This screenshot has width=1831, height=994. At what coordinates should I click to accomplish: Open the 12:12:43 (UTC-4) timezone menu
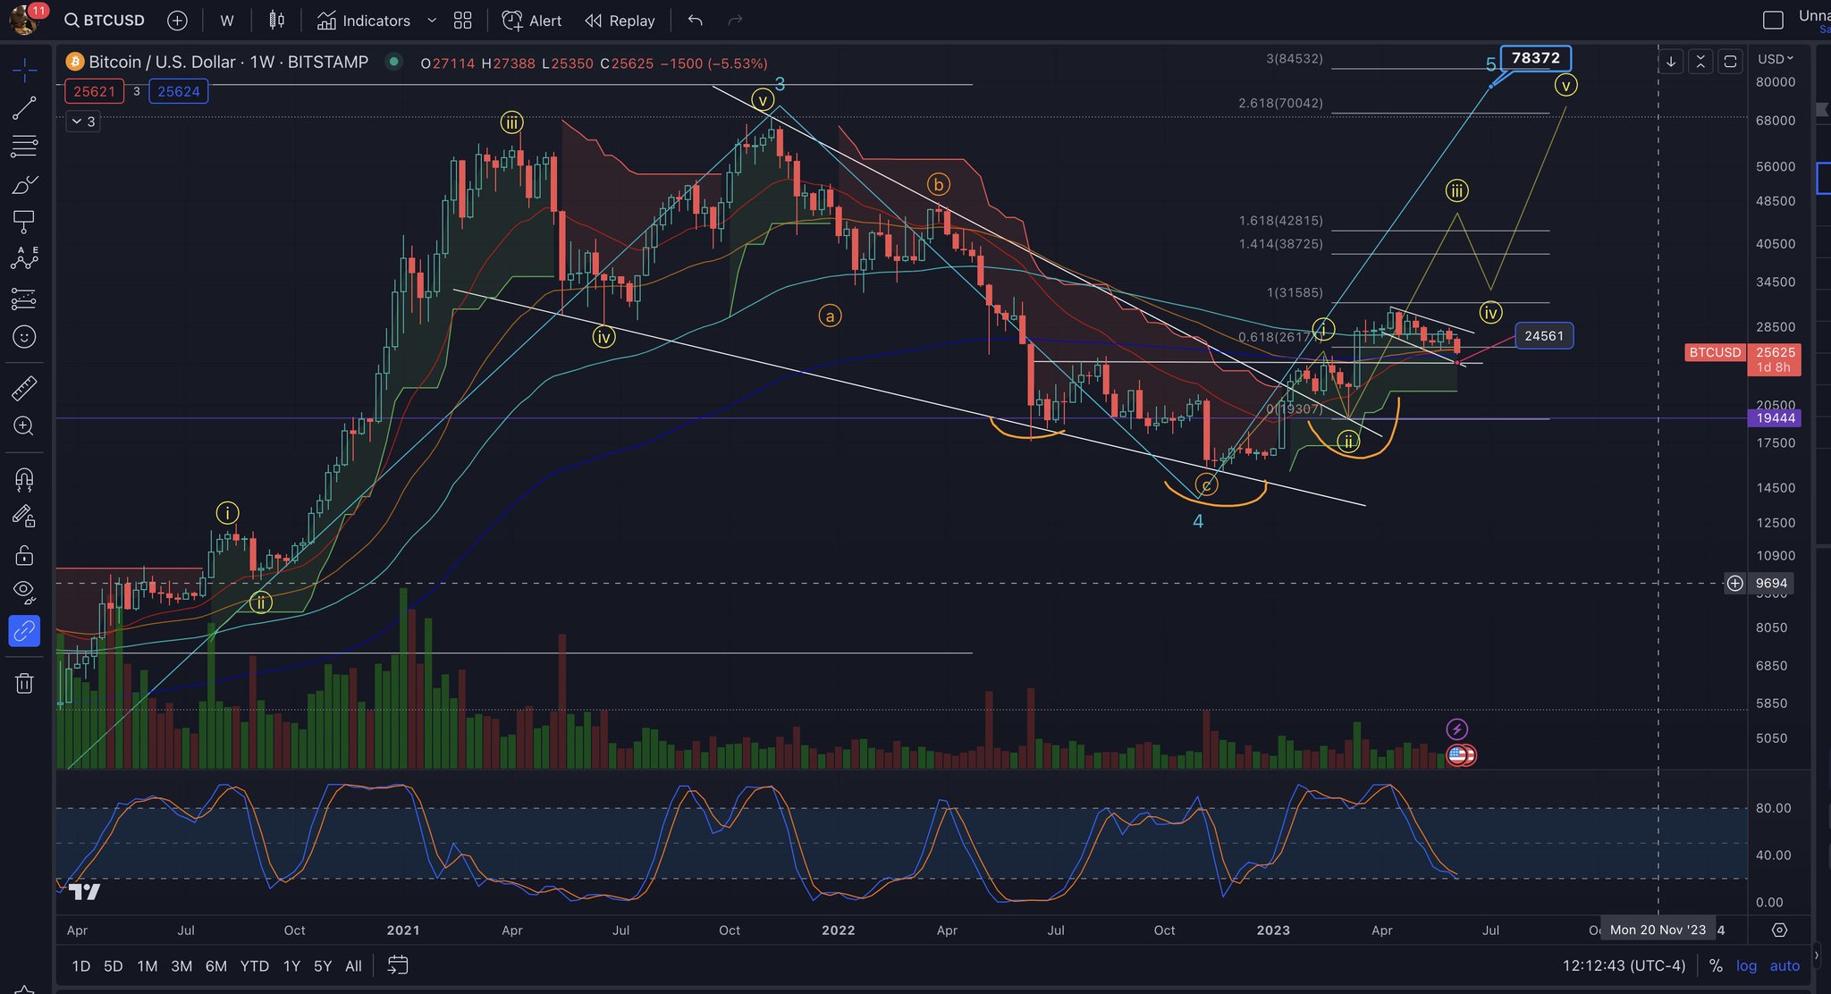(x=1624, y=965)
